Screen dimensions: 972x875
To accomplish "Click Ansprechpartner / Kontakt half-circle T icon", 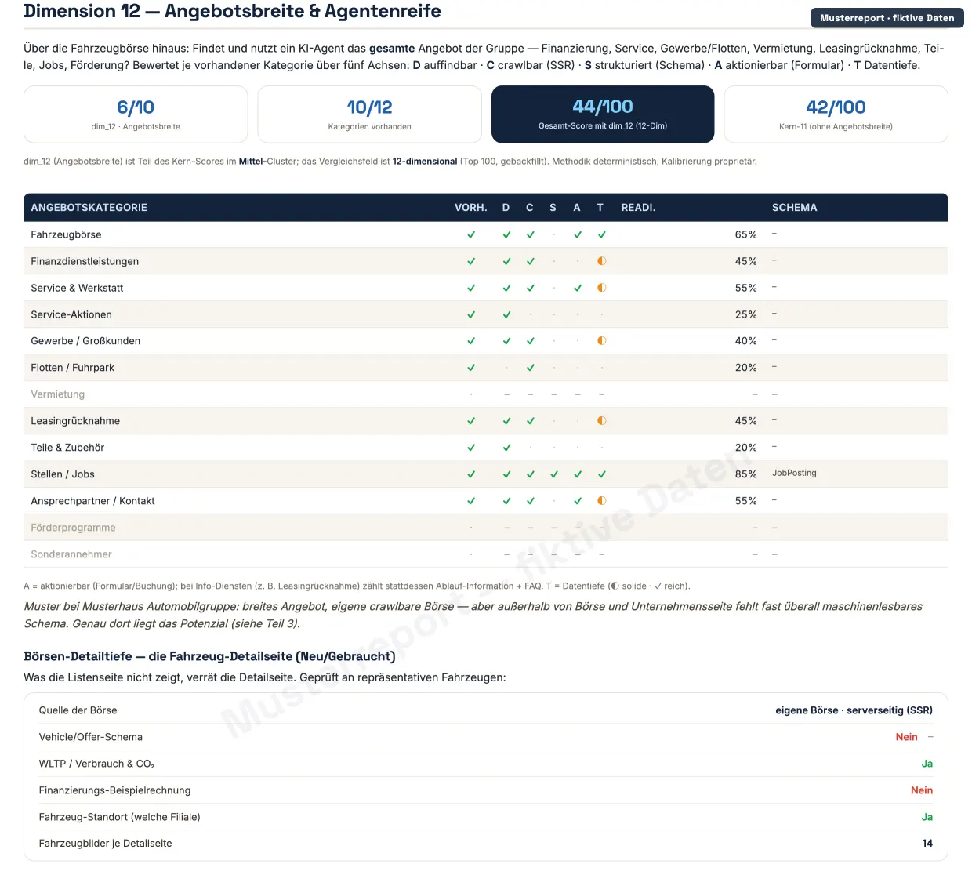I will (x=602, y=501).
